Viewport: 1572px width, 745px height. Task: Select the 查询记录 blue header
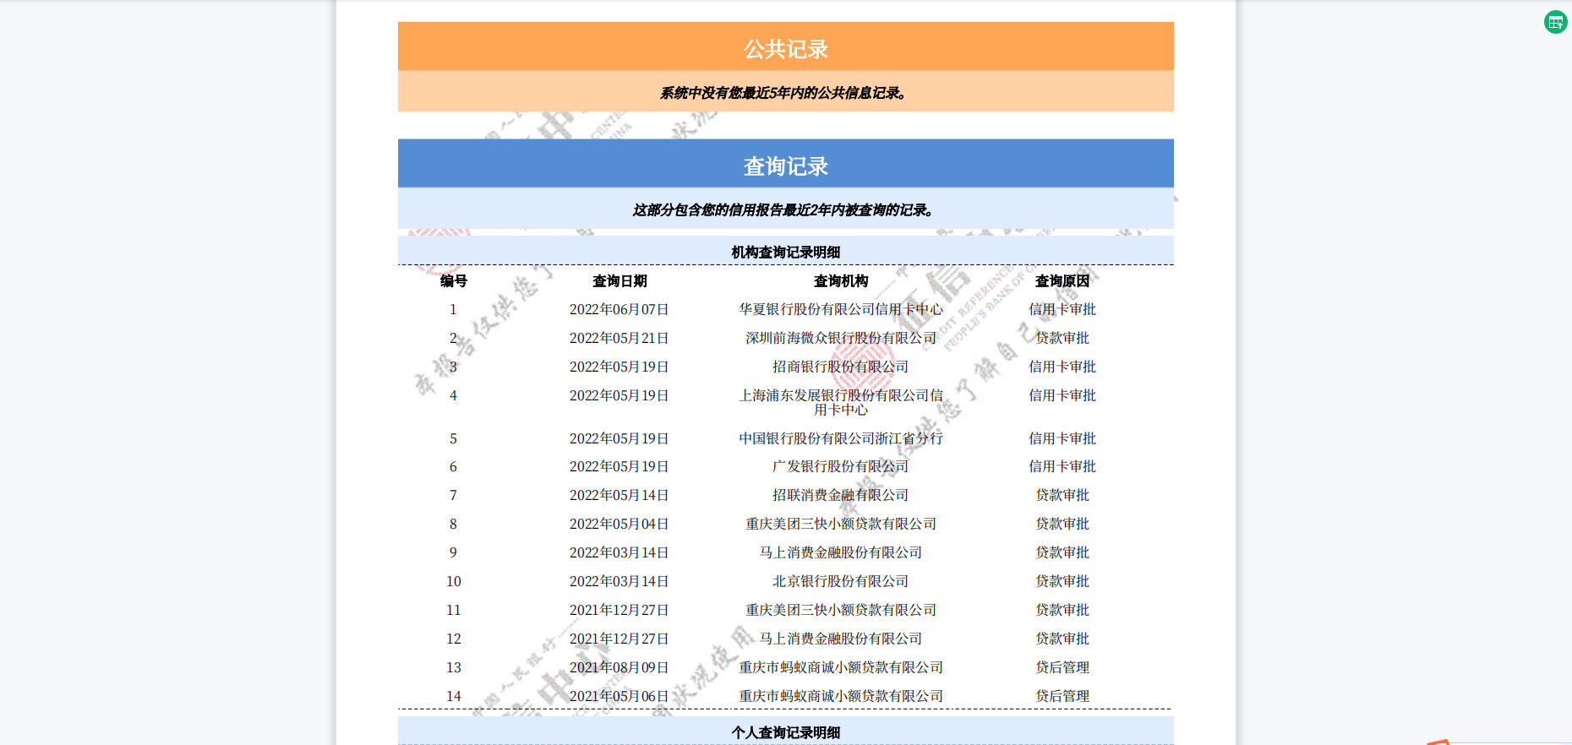pos(785,164)
